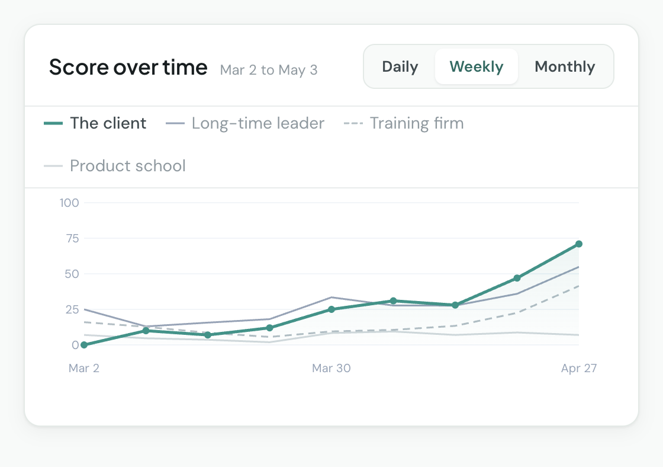Toggle Long-time leader legend series
The height and width of the screenshot is (467, 663).
[x=245, y=123]
